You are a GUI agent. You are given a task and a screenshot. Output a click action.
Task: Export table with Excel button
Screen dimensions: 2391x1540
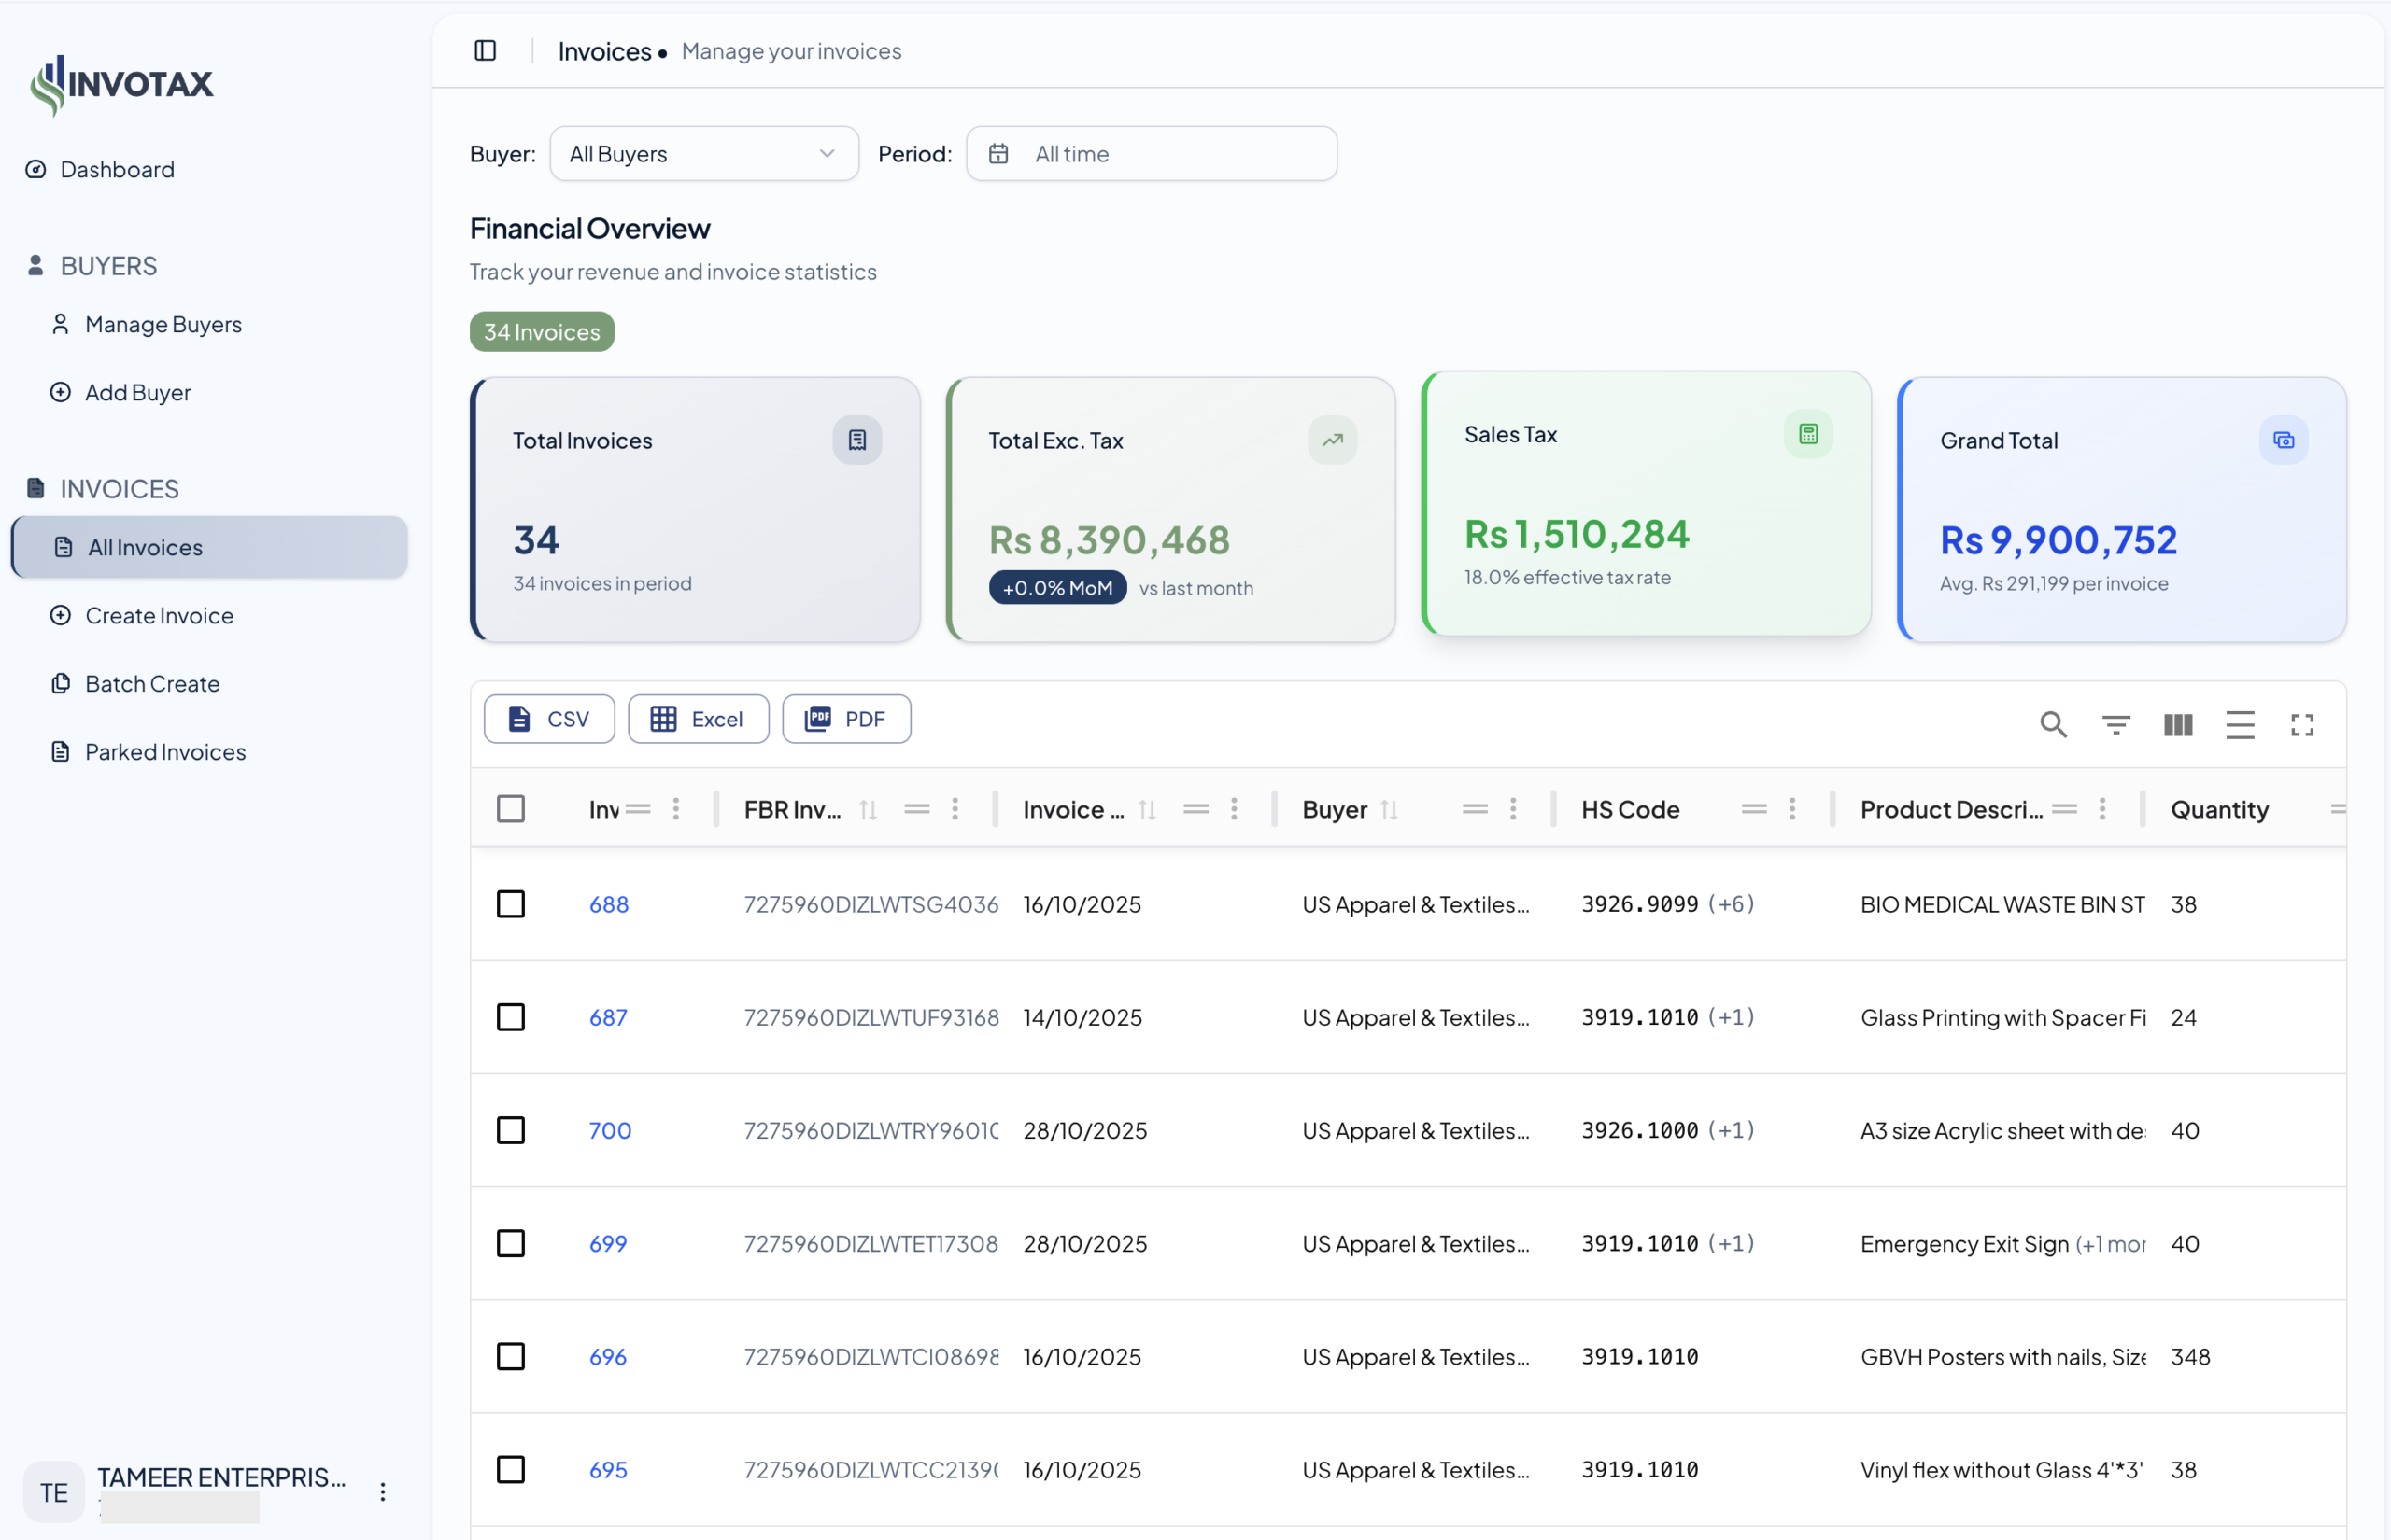tap(698, 719)
